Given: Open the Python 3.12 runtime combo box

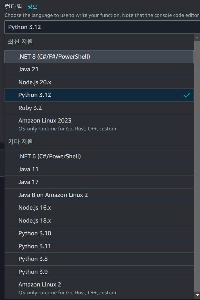Looking at the screenshot, I should pyautogui.click(x=102, y=27).
